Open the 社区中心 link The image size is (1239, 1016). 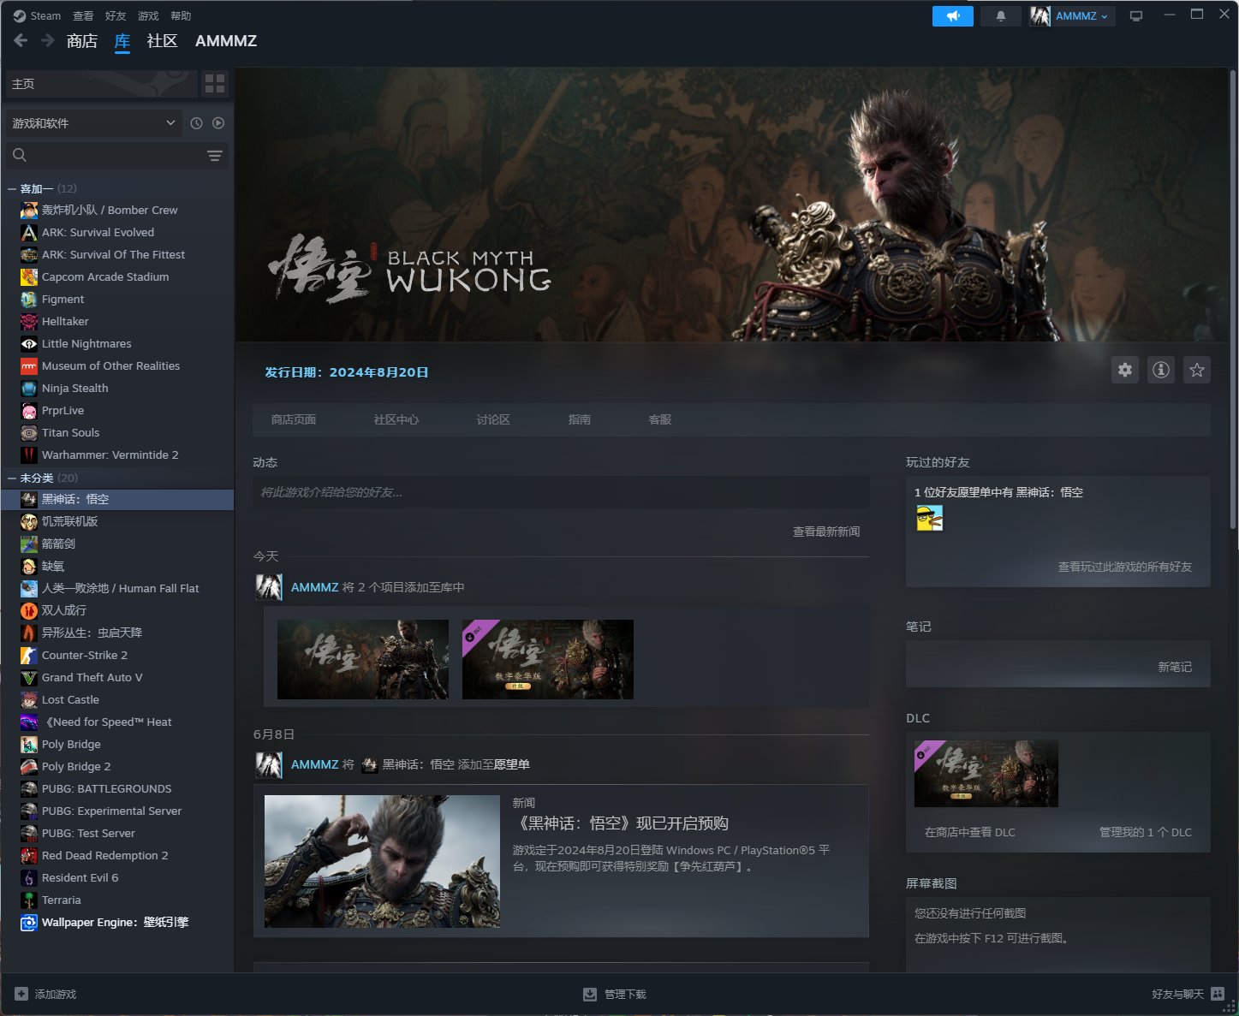point(396,419)
